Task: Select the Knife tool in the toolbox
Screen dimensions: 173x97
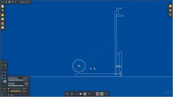Action: (x=5, y=62)
